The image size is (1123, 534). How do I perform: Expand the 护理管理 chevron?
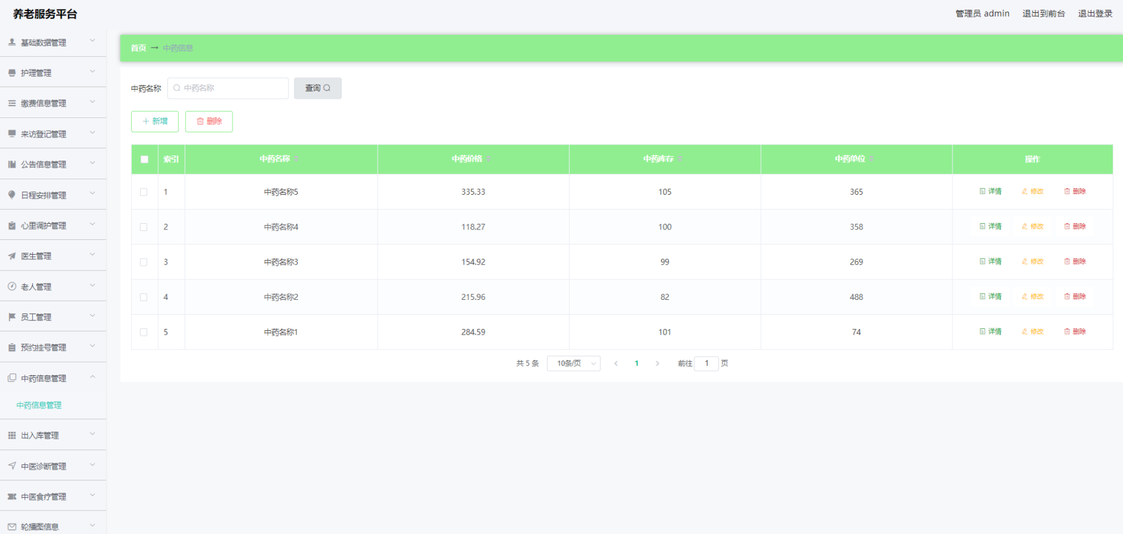(x=92, y=71)
